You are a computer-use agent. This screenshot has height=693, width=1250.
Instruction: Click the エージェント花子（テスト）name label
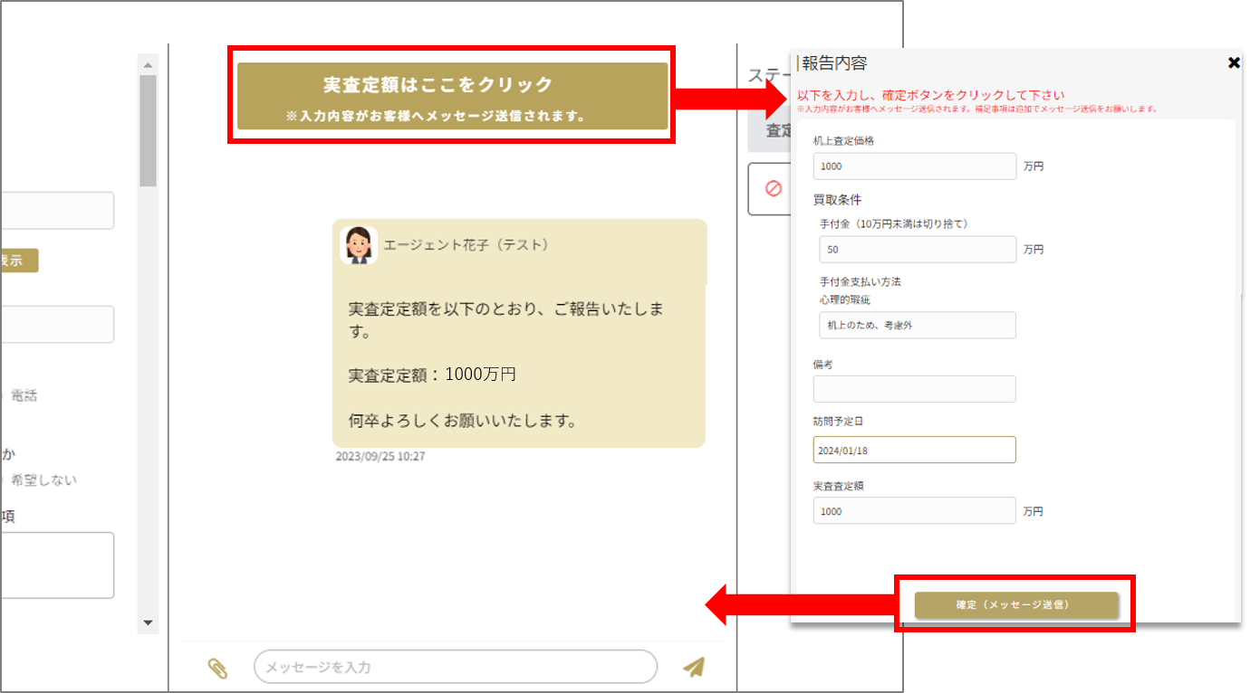(466, 245)
